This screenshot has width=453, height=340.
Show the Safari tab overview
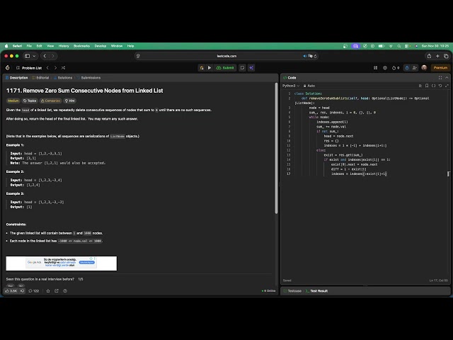click(446, 56)
